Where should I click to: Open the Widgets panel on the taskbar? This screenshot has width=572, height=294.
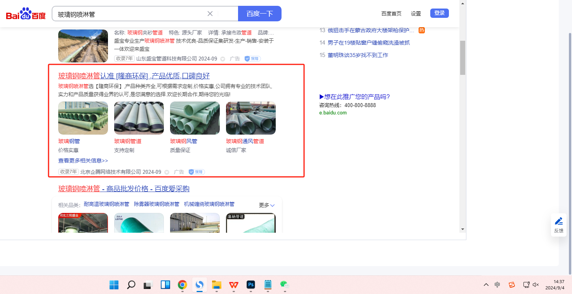pos(165,285)
